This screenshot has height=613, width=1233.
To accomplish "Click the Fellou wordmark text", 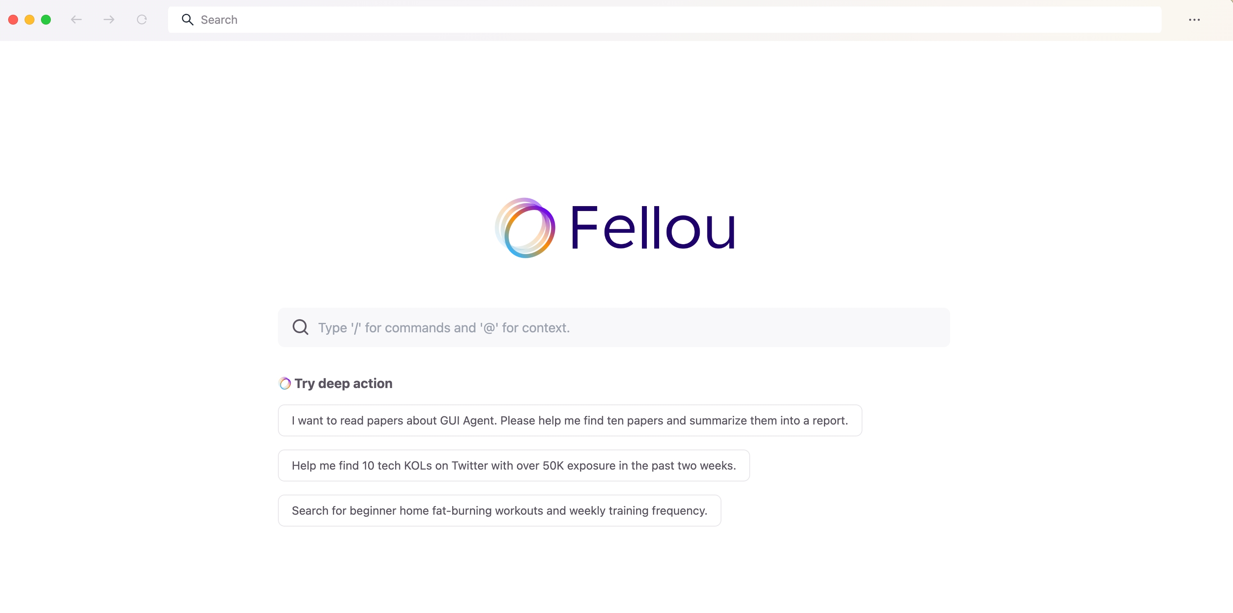I will pyautogui.click(x=653, y=228).
